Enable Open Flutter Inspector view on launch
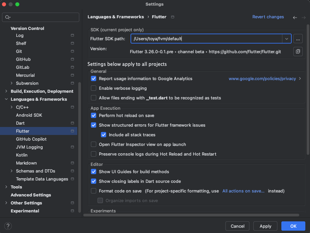310x233 pixels. (94, 144)
